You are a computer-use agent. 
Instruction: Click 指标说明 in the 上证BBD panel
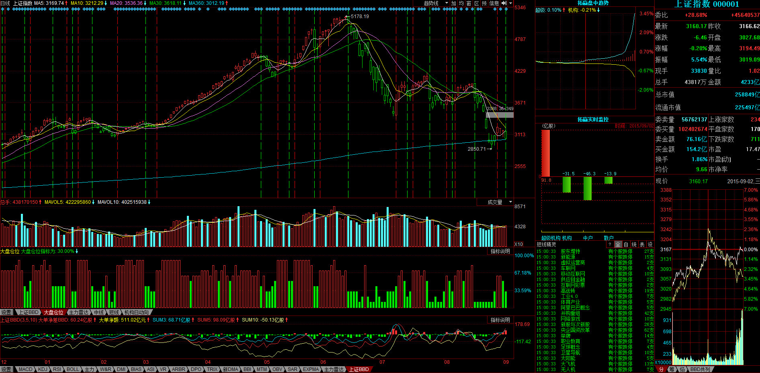(500, 320)
